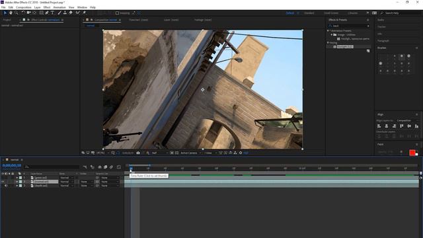
Task: Select the Rotation tool
Action: pos(23,13)
